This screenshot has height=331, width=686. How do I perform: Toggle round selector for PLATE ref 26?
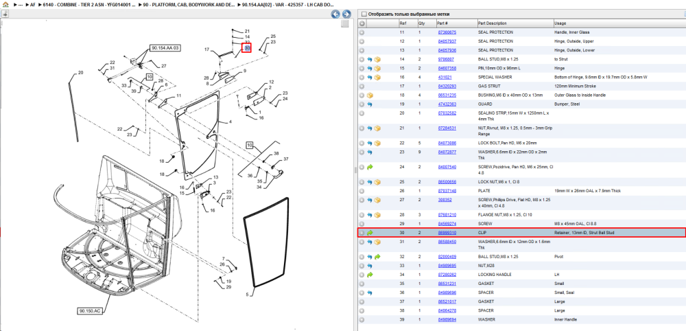click(362, 191)
